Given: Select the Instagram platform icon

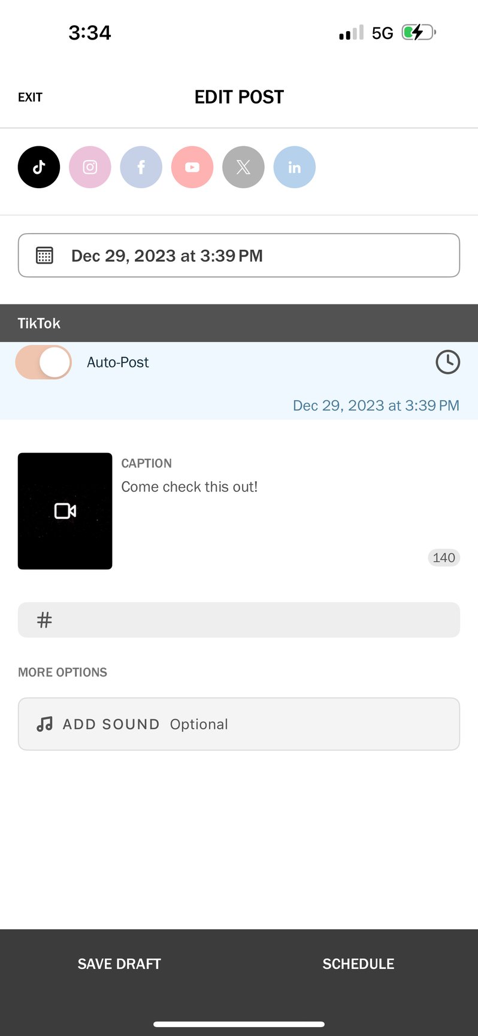Looking at the screenshot, I should coord(90,167).
